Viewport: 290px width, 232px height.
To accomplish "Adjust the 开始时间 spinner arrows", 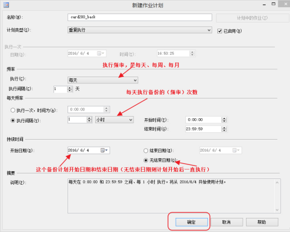I will click(x=224, y=120).
